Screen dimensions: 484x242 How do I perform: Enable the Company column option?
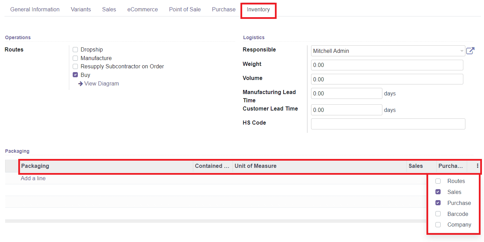click(x=438, y=224)
